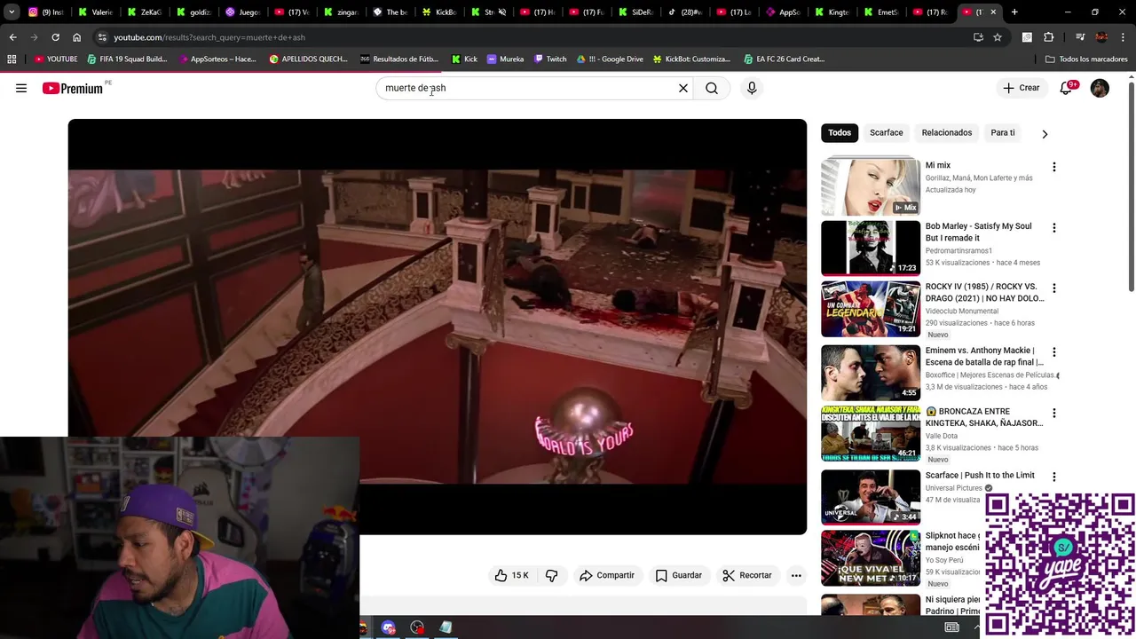The image size is (1136, 639).
Task: Open the Google Drive bookmark
Action: [610, 59]
